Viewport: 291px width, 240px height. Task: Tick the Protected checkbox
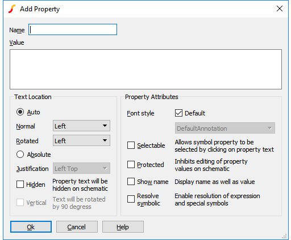(131, 165)
